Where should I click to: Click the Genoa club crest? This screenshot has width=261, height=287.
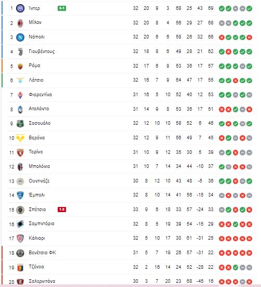[x=20, y=267]
